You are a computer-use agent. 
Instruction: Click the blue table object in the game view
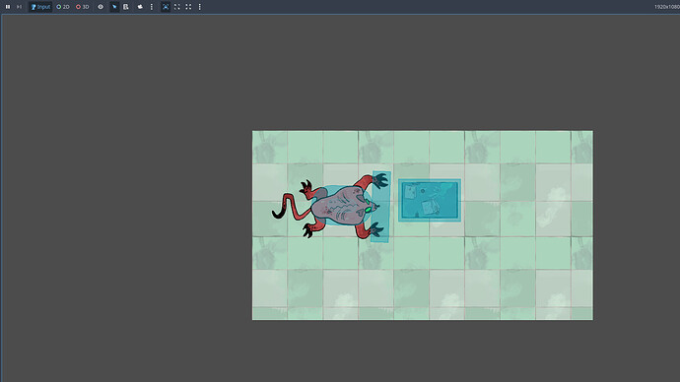click(x=430, y=200)
